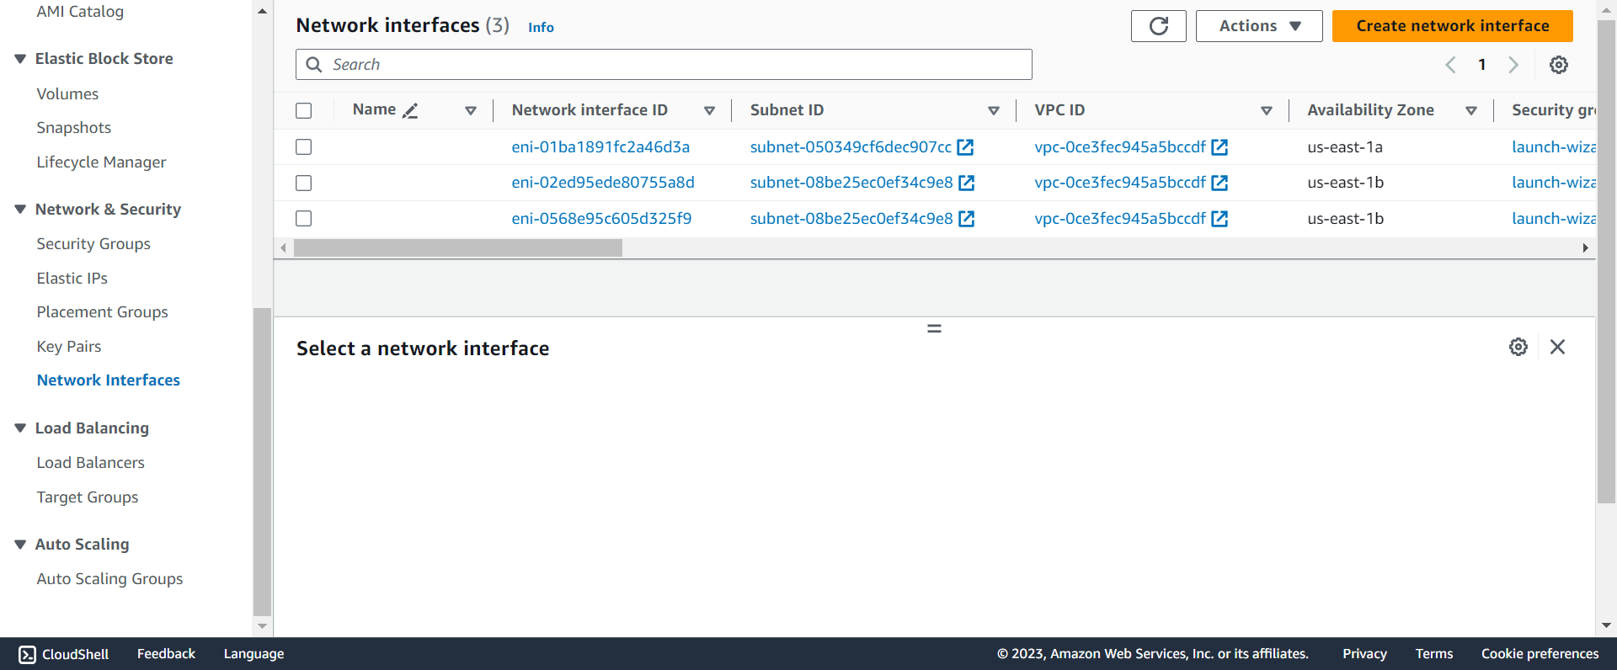Refresh the network interfaces list
The width and height of the screenshot is (1617, 670).
tap(1158, 26)
